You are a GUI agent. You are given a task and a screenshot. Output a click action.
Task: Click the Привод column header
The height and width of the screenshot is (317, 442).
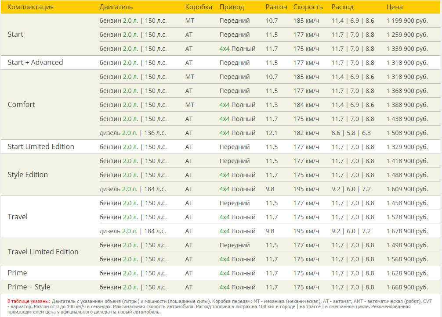tap(232, 7)
